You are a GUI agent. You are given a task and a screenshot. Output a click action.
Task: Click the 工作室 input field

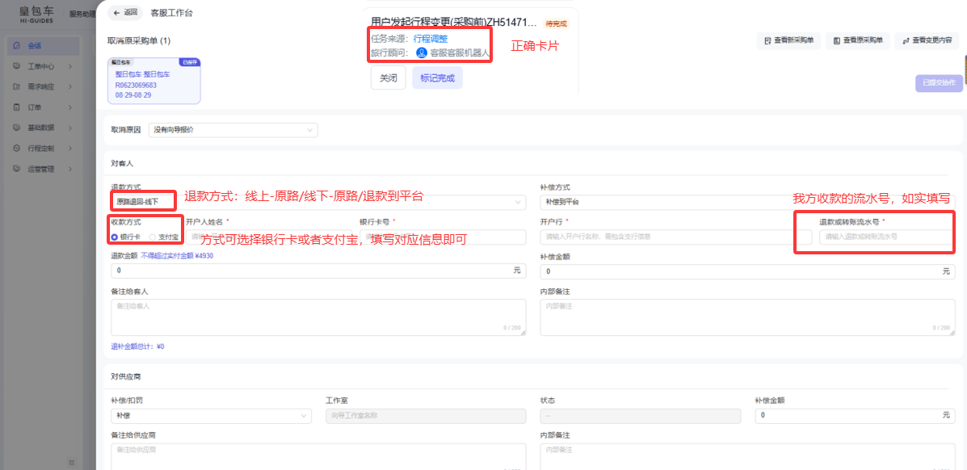(426, 416)
